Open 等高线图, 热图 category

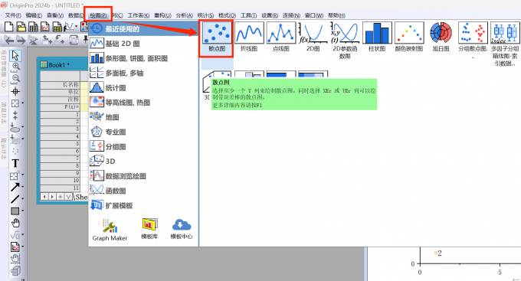143,103
